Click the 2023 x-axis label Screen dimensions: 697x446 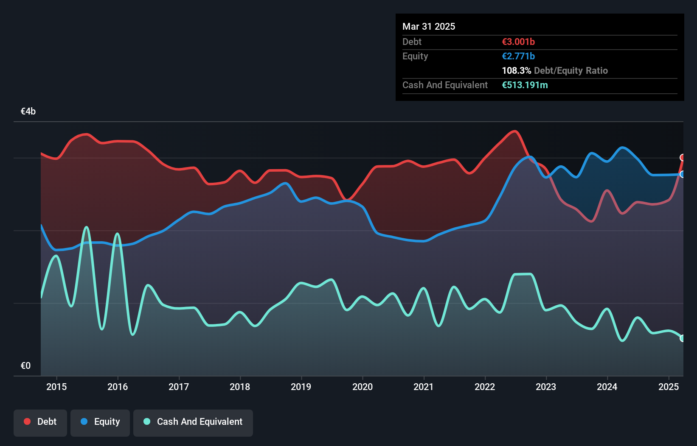click(x=546, y=387)
